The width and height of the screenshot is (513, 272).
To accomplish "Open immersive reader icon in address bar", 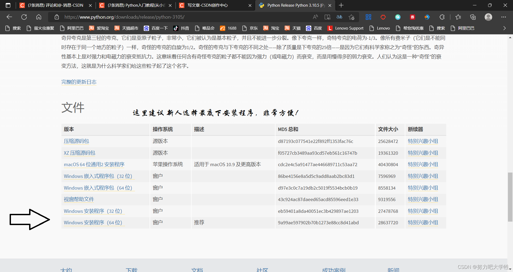I will 327,17.
